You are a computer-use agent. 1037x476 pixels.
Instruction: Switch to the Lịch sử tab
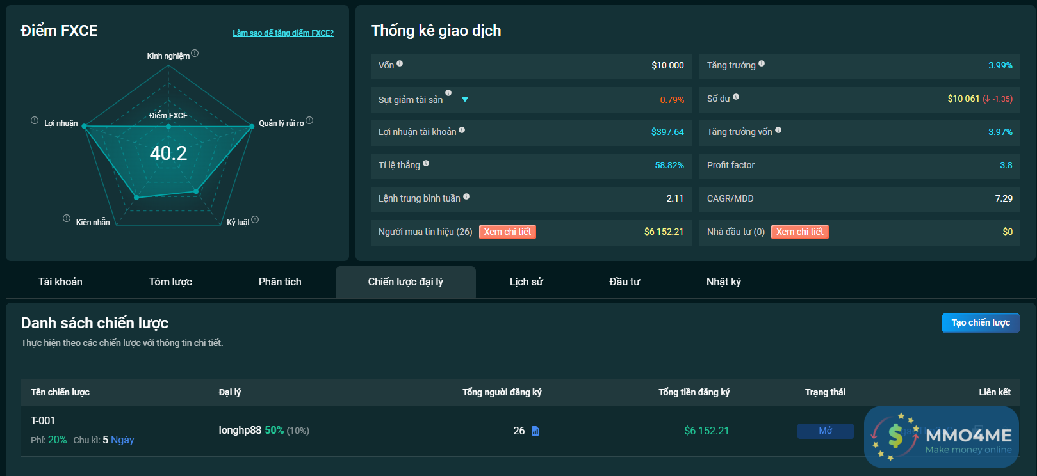click(526, 282)
